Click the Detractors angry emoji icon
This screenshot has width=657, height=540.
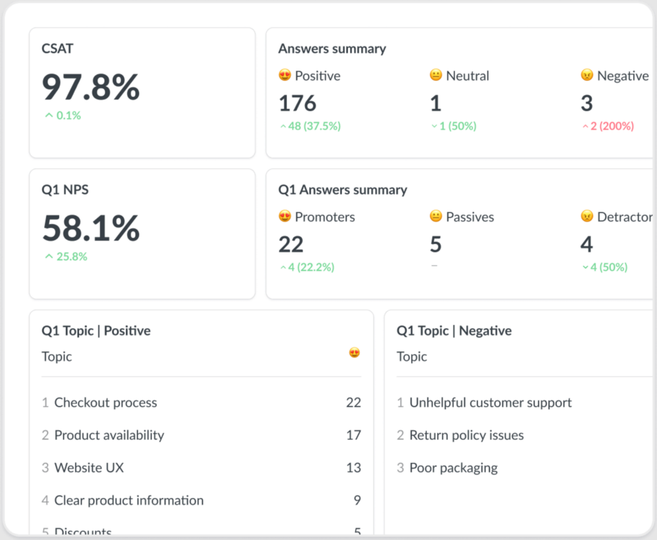586,217
